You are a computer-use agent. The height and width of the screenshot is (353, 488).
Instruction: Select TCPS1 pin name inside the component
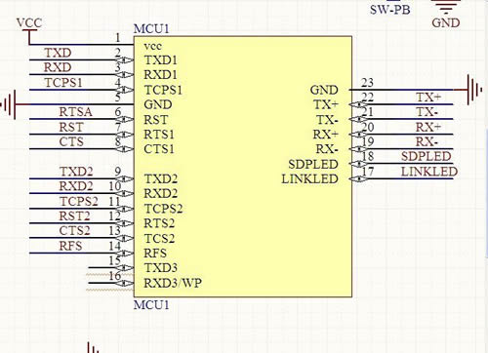(x=163, y=90)
